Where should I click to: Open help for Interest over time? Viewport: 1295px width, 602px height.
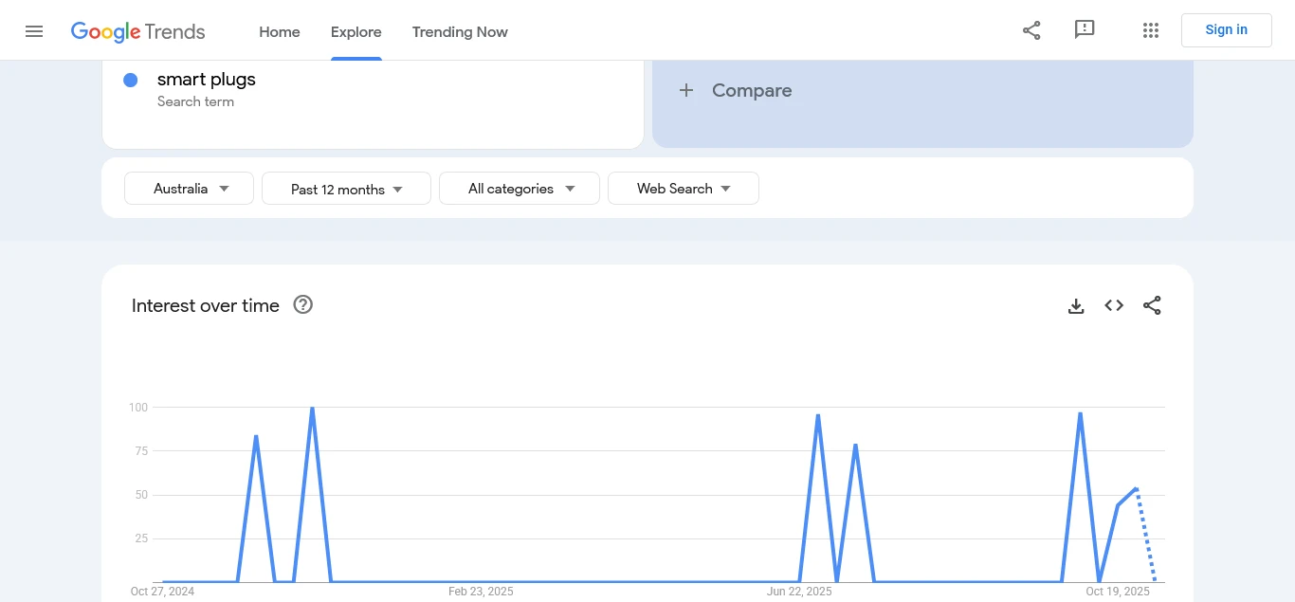[302, 305]
